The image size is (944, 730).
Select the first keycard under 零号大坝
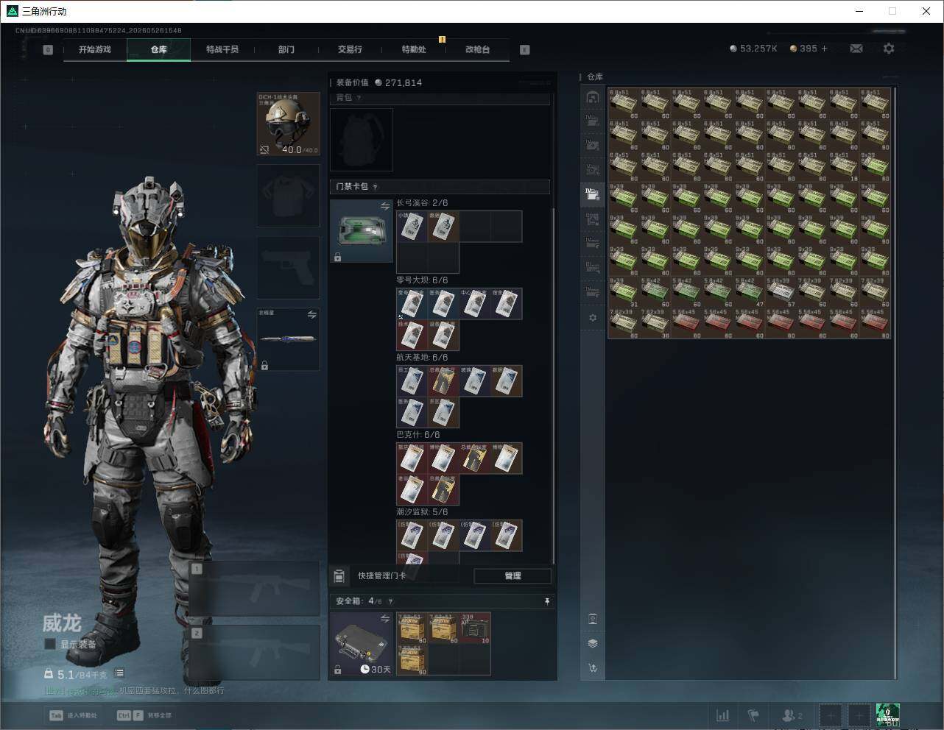[x=412, y=304]
